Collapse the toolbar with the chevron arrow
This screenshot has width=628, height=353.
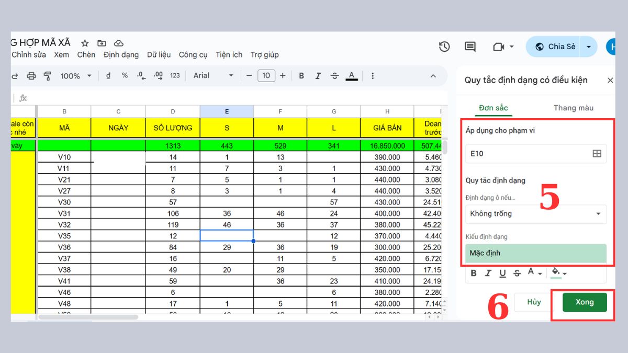pos(433,76)
